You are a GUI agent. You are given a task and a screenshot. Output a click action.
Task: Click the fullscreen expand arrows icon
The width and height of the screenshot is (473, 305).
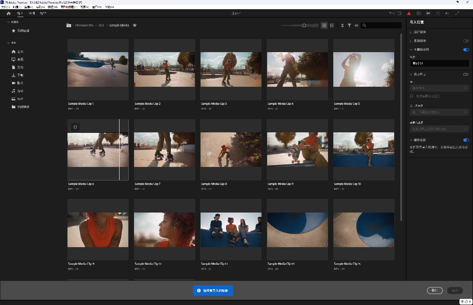coord(457,13)
